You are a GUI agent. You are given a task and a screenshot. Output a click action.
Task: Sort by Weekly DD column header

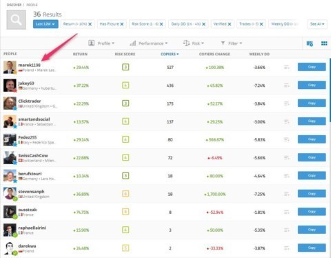pos(259,54)
